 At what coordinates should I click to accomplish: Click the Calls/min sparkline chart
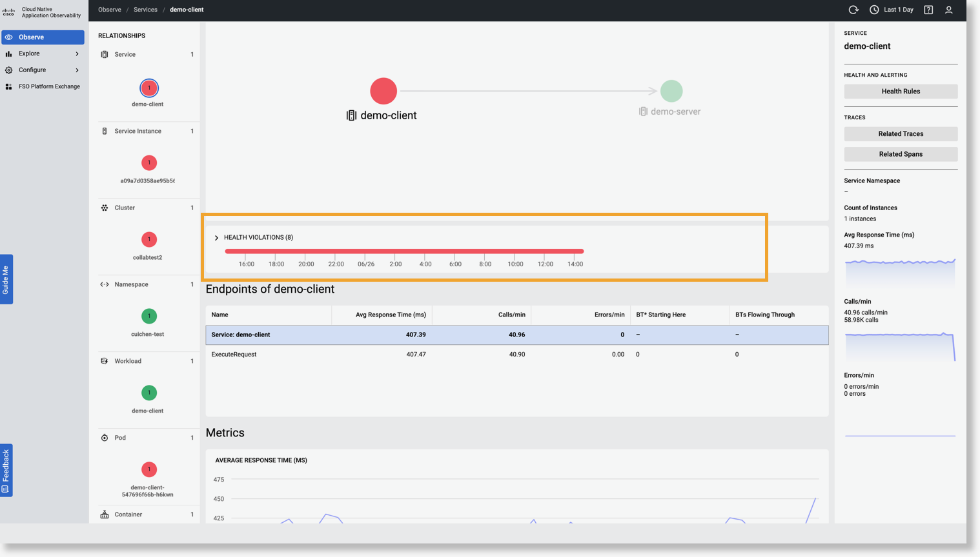coord(900,346)
